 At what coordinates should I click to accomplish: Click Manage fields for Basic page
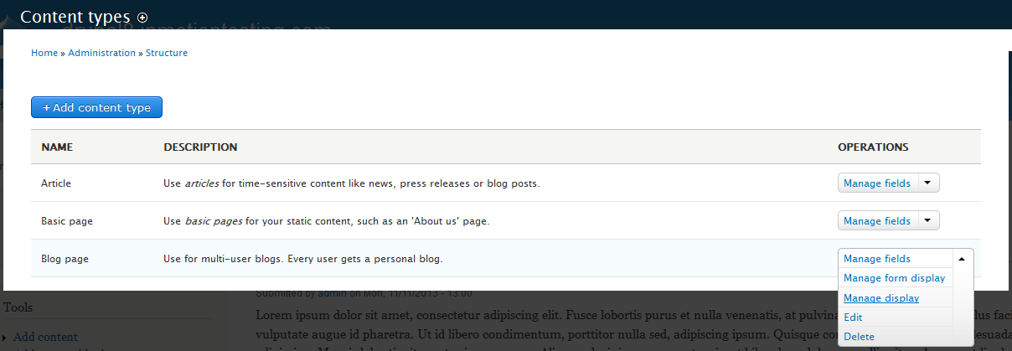click(876, 221)
